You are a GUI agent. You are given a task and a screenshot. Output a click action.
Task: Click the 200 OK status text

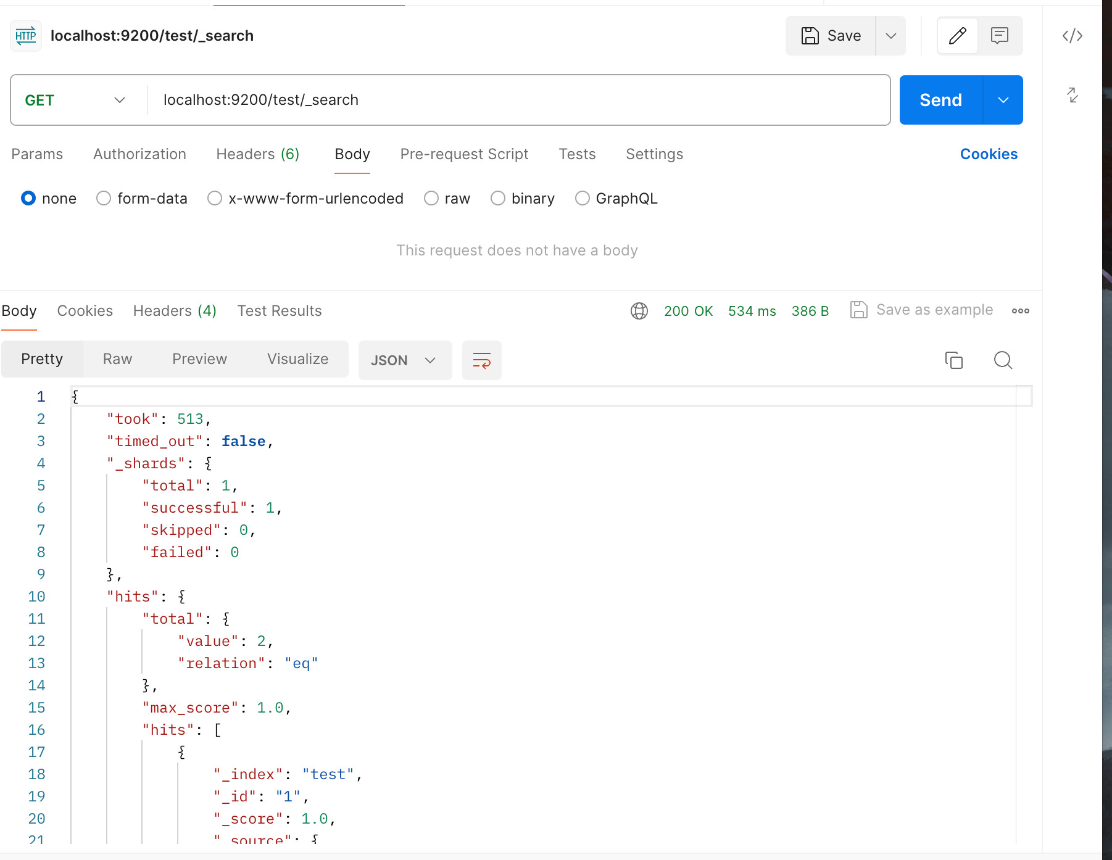pos(689,311)
